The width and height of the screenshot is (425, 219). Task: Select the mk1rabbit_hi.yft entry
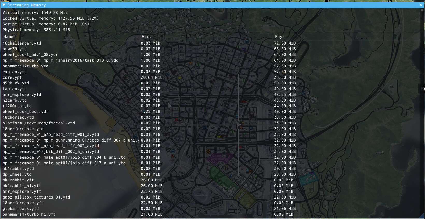pyautogui.click(x=22, y=186)
